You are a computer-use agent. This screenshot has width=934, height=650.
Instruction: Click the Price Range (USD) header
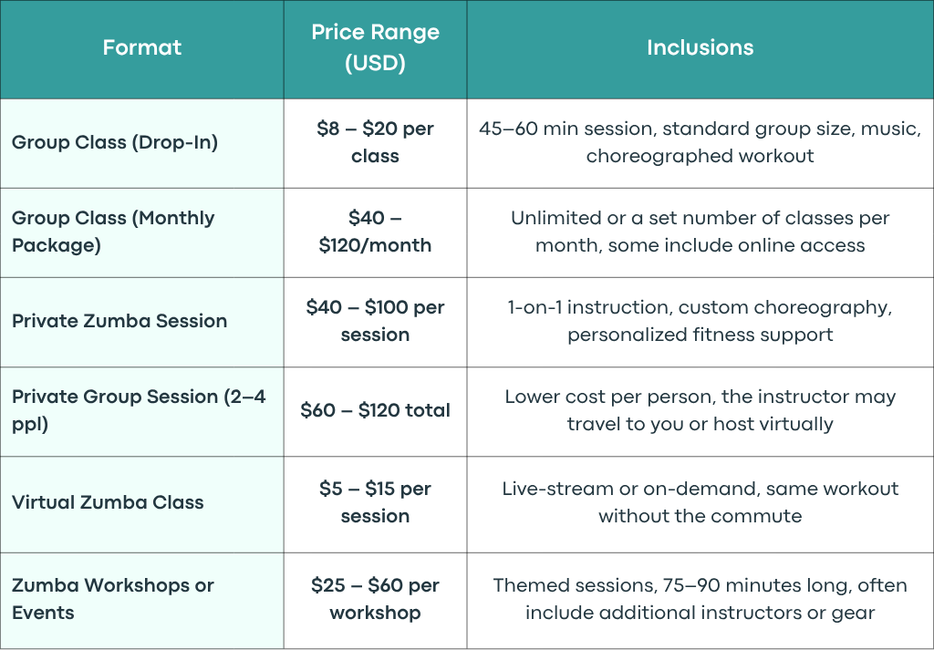click(x=375, y=47)
